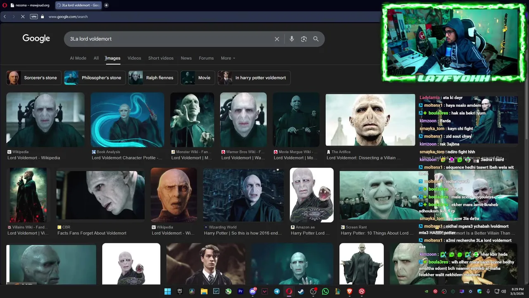The image size is (529, 298).
Task: Open the Movie Morgue Wiki Voldemort thumbnail
Action: 296,120
